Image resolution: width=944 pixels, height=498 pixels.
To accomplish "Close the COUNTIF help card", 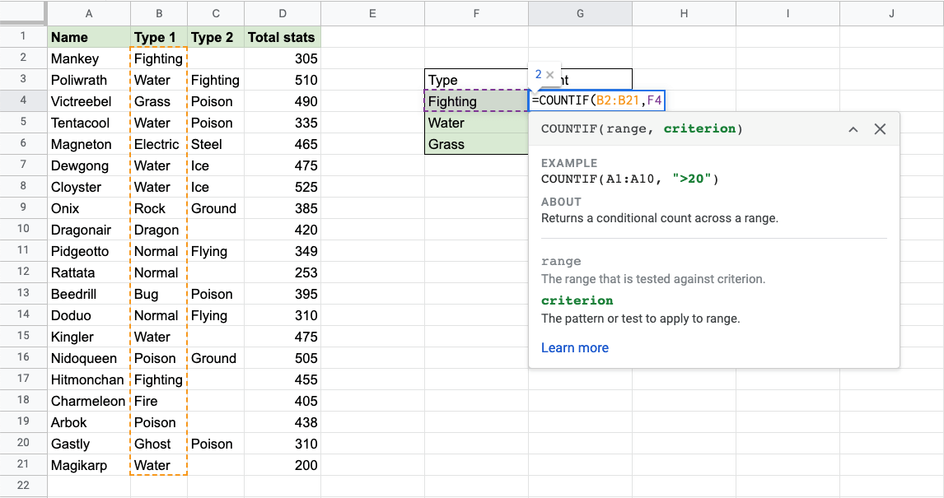I will [x=880, y=128].
